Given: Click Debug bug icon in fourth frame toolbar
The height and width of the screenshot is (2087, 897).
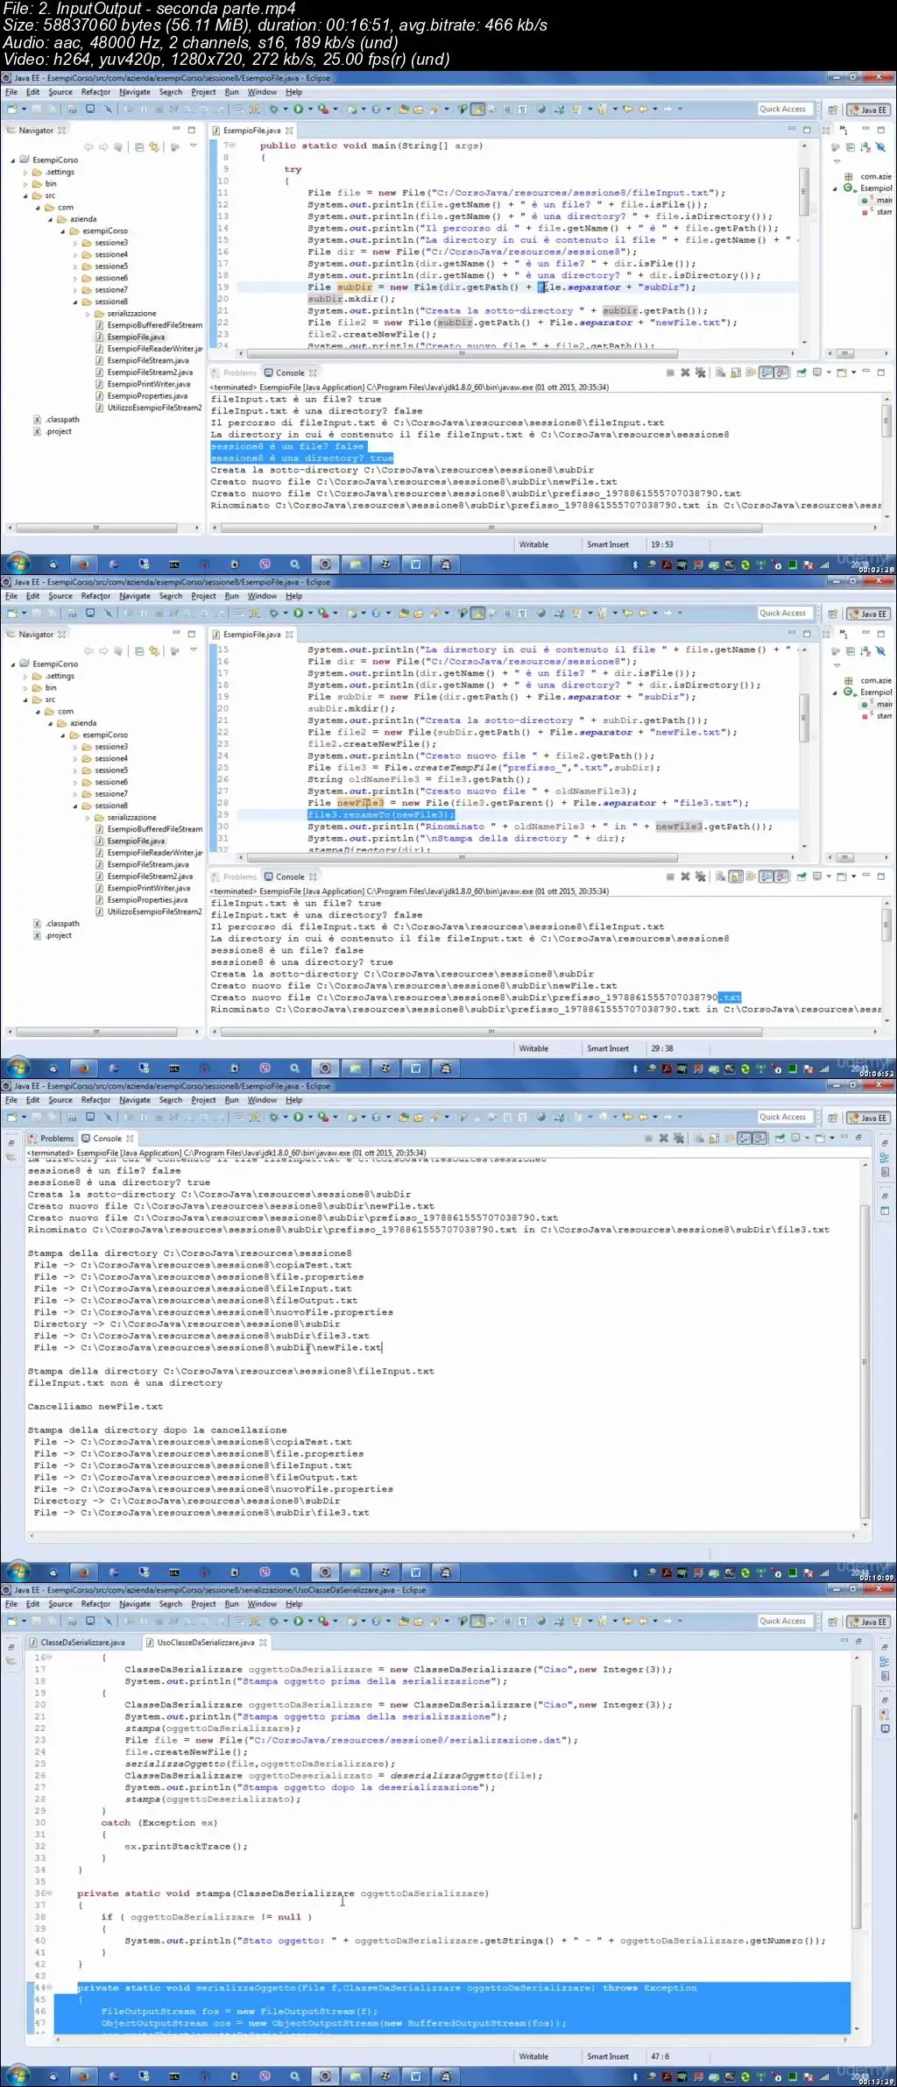Looking at the screenshot, I should pos(273,1622).
